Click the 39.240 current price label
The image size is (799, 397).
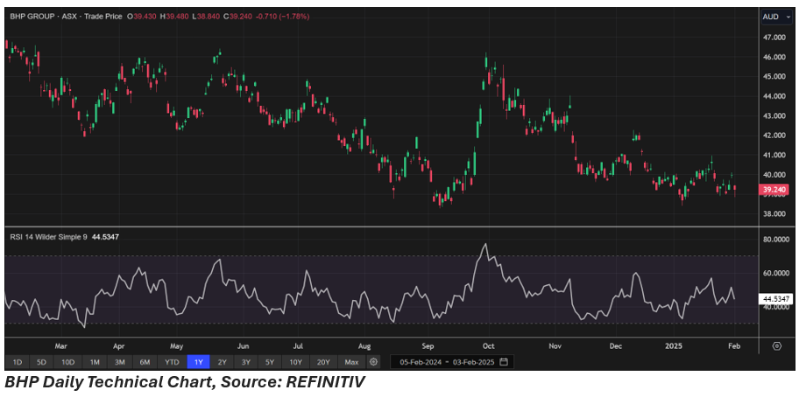(774, 190)
